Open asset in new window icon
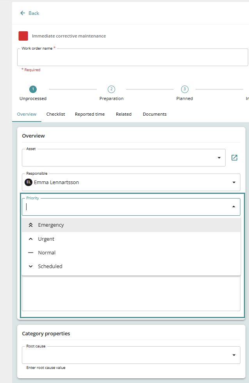 (x=234, y=157)
